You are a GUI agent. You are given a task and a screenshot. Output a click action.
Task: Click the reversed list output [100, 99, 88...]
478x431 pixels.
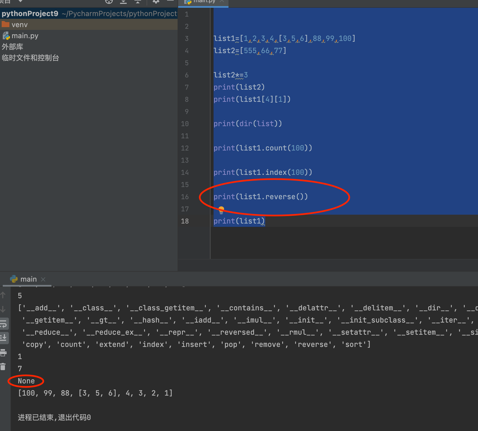[95, 393]
